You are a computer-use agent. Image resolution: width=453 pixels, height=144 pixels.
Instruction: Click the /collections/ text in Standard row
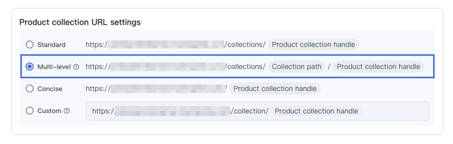point(245,44)
